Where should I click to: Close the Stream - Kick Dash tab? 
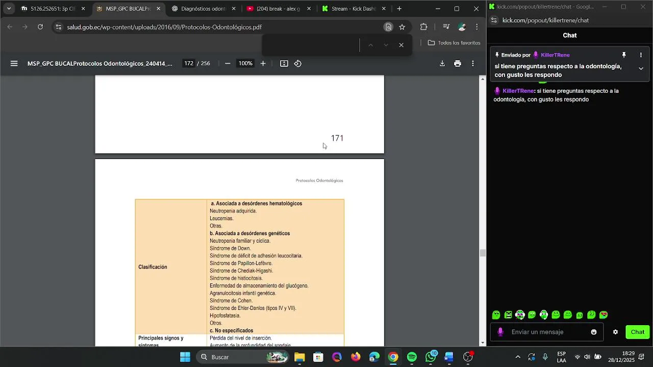point(384,9)
